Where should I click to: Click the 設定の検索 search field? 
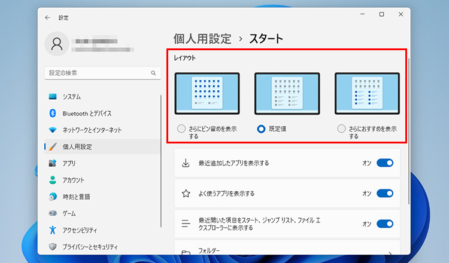click(96, 73)
